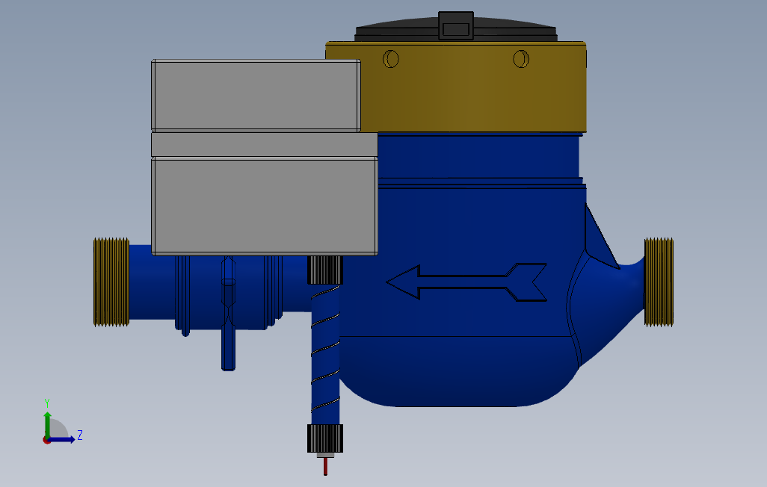The width and height of the screenshot is (767, 487).
Task: Click the Y label on the coordinate triad
Action: click(x=47, y=403)
